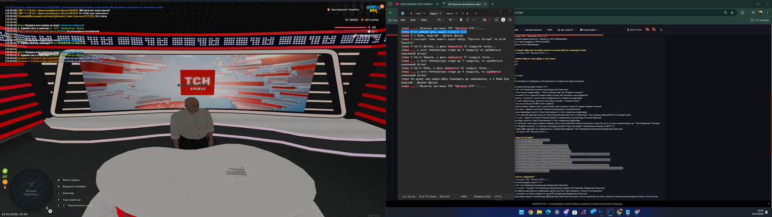Image resolution: width=772 pixels, height=217 pixels.
Task: Expand the H1 heading dropdown in Notepad
Action: coord(440,20)
